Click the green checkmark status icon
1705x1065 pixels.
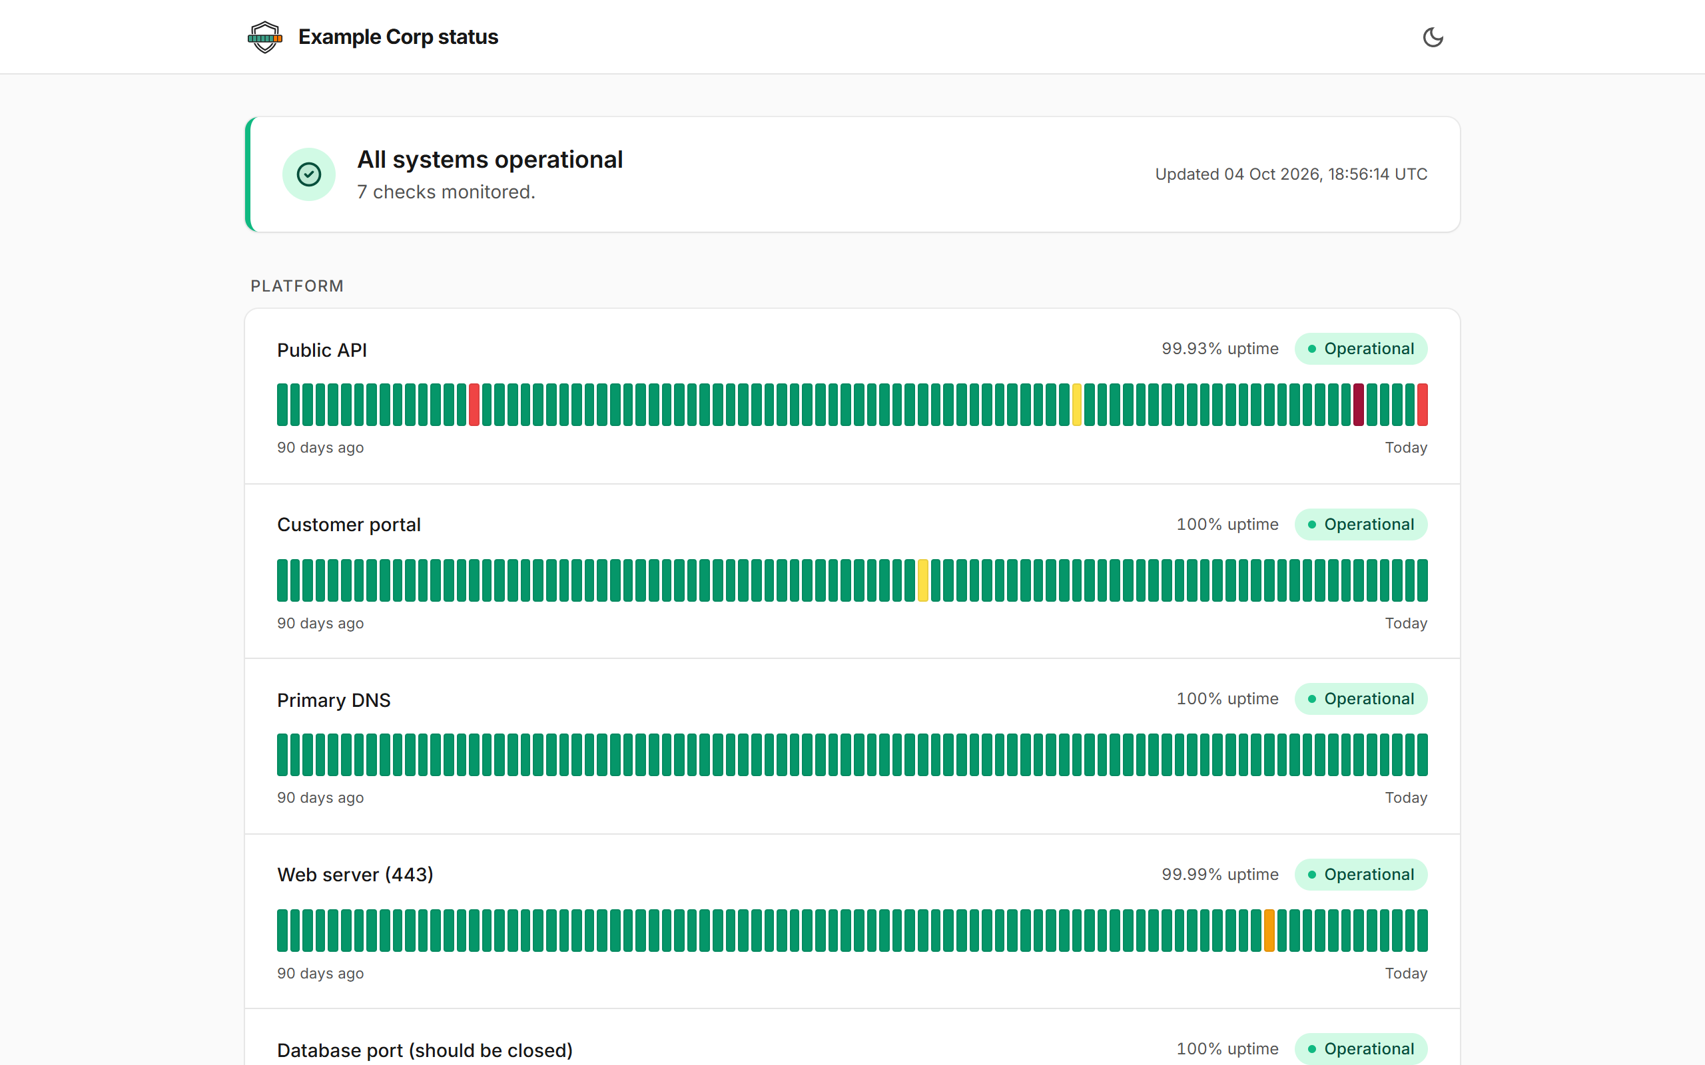[x=308, y=174]
